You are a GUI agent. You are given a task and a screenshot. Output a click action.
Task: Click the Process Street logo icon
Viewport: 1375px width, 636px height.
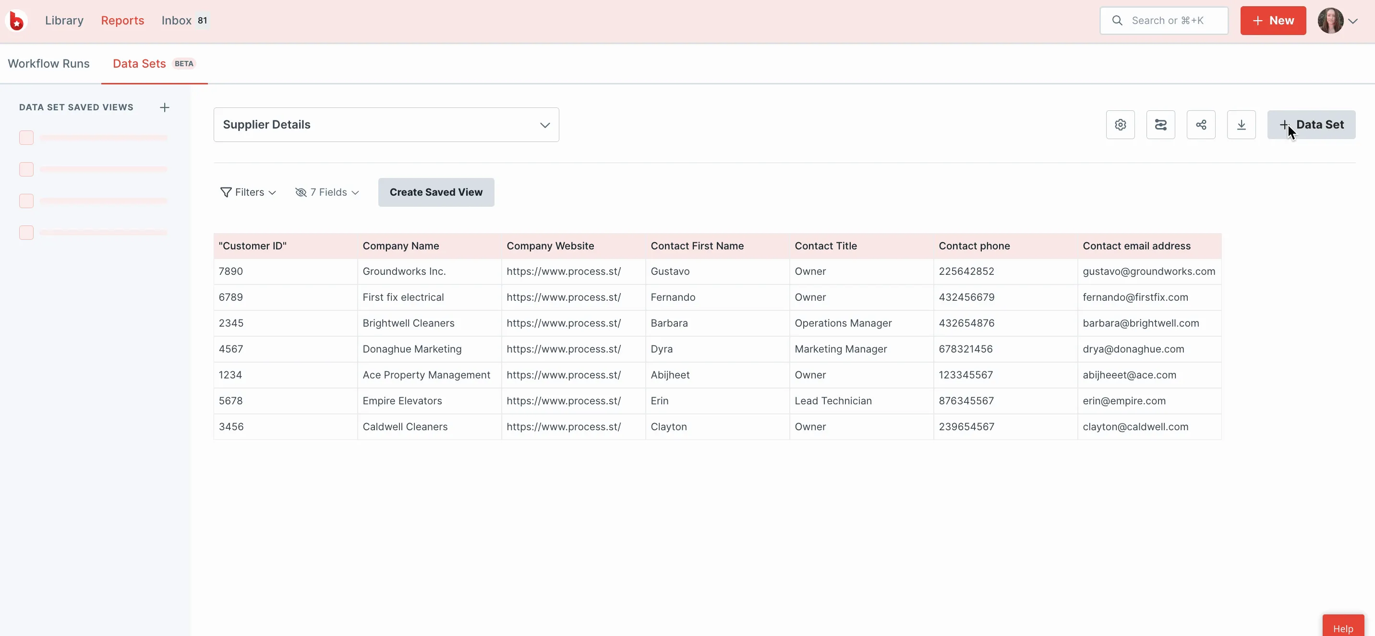click(x=16, y=21)
